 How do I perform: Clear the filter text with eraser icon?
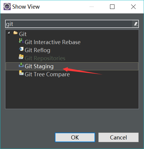[x=136, y=24]
